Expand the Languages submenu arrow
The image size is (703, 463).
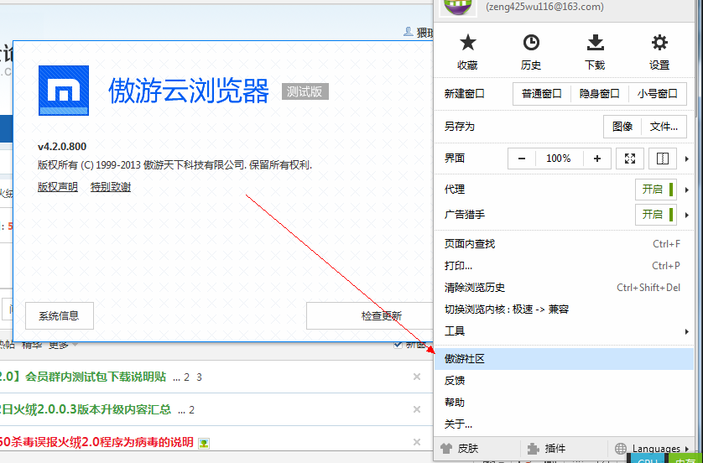(687, 448)
